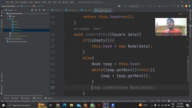Open editor tabs more options icon
192x108 pixels.
(x=187, y=10)
